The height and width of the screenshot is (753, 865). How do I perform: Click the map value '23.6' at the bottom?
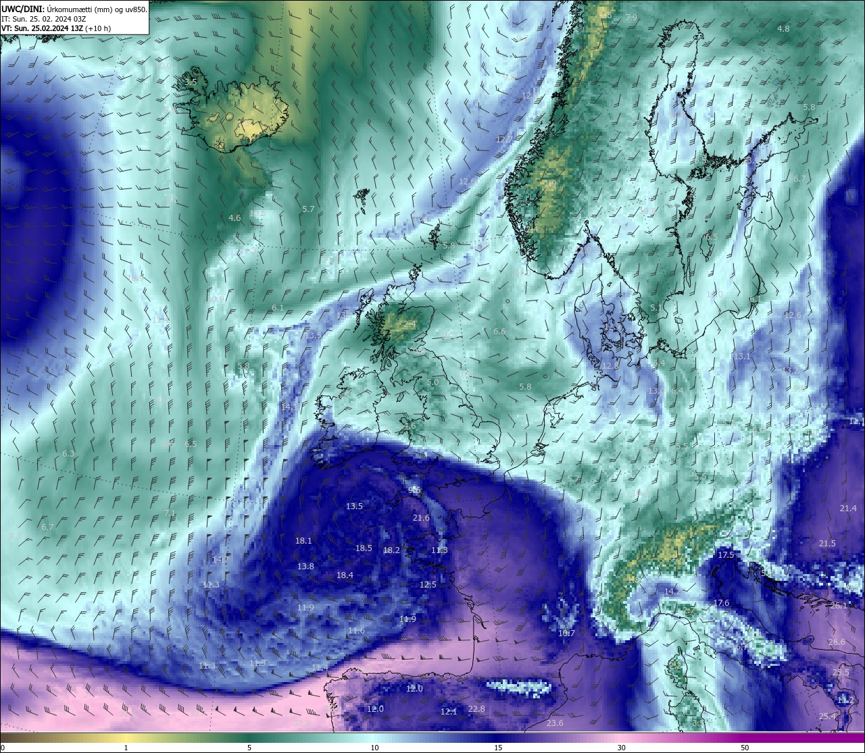(x=555, y=723)
